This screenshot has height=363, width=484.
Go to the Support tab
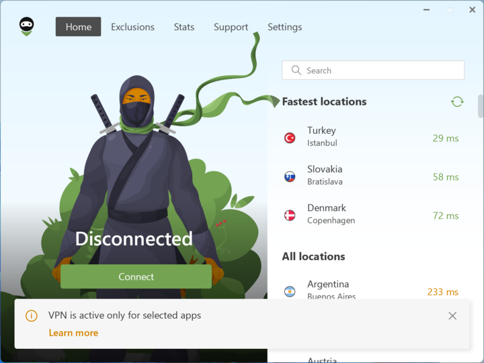point(231,27)
